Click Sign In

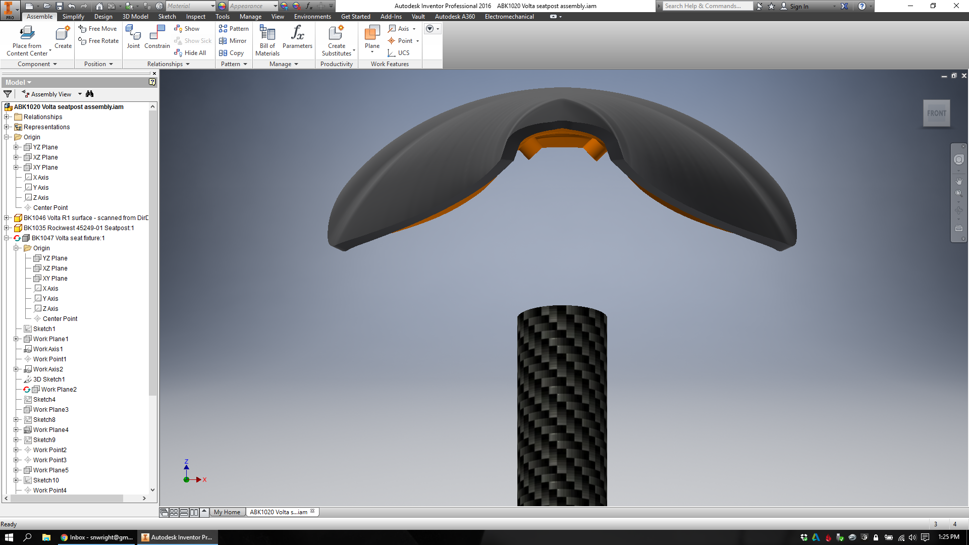[799, 6]
